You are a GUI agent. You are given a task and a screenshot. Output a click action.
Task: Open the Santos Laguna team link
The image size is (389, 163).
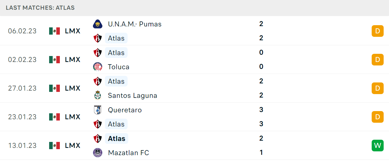coord(133,95)
